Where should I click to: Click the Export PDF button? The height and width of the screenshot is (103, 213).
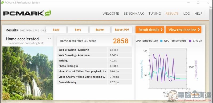pos(122,30)
